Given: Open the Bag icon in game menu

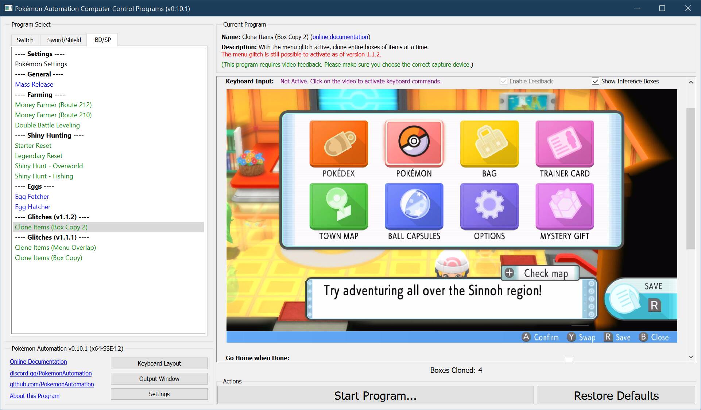Looking at the screenshot, I should click(489, 143).
